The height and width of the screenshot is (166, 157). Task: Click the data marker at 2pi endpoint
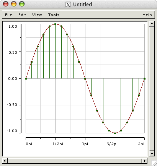(x=144, y=79)
